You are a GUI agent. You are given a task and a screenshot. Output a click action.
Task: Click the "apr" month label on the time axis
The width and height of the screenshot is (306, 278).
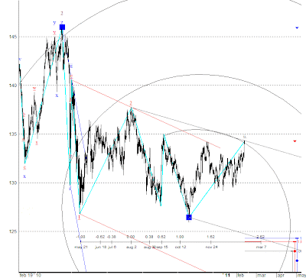281,275
